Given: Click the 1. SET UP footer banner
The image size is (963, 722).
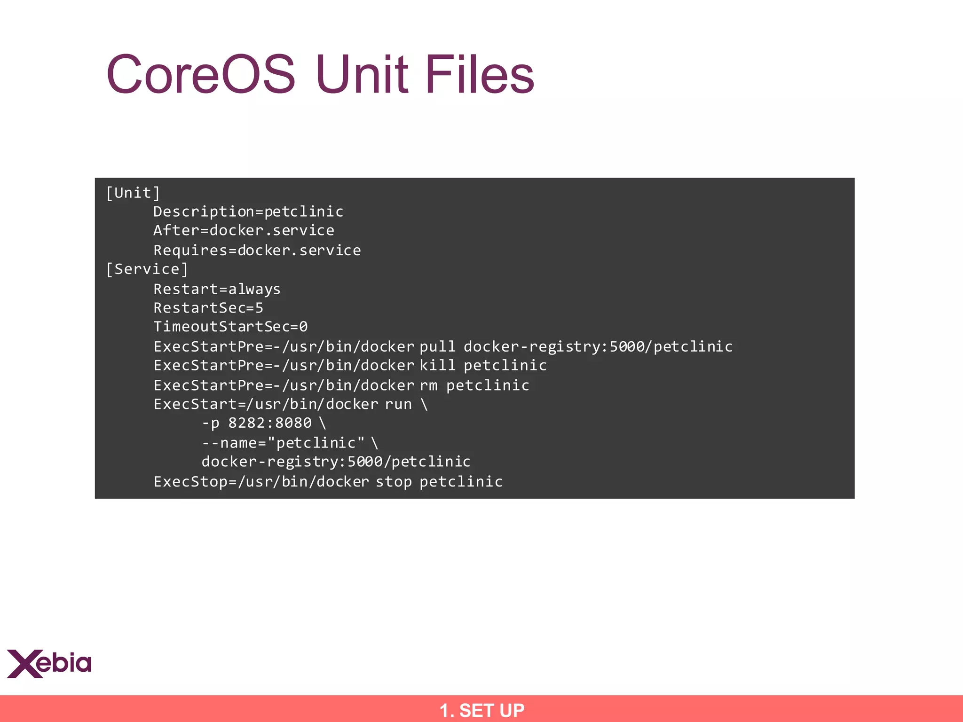Looking at the screenshot, I should pyautogui.click(x=481, y=710).
